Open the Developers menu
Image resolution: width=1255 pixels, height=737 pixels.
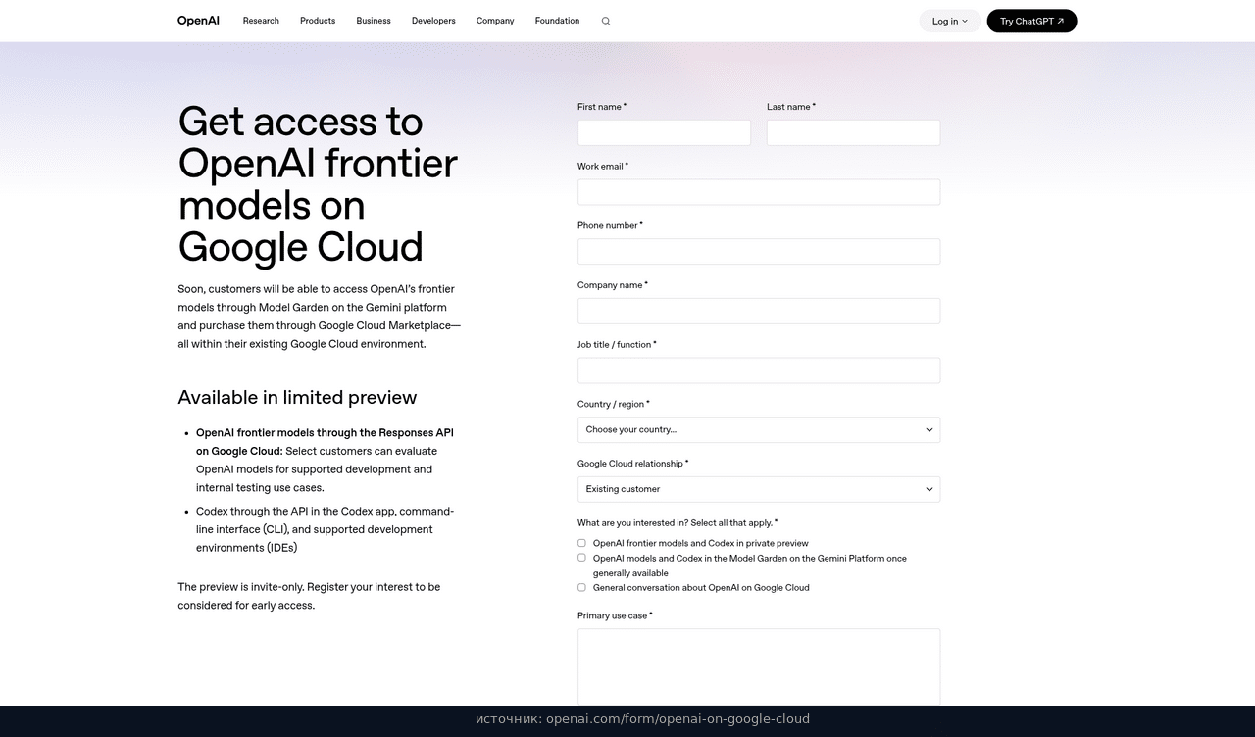pos(433,21)
